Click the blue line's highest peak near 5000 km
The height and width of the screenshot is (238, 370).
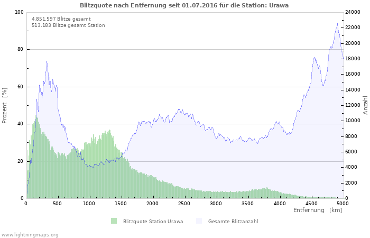(x=337, y=23)
